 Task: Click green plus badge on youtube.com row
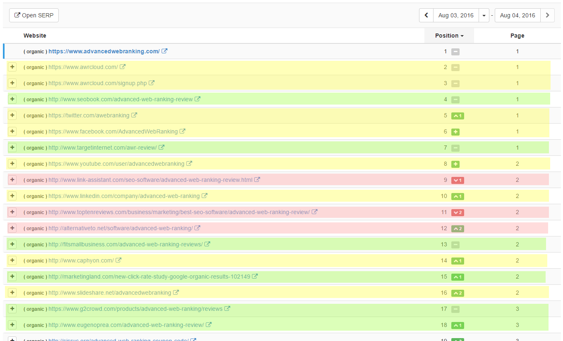[455, 164]
